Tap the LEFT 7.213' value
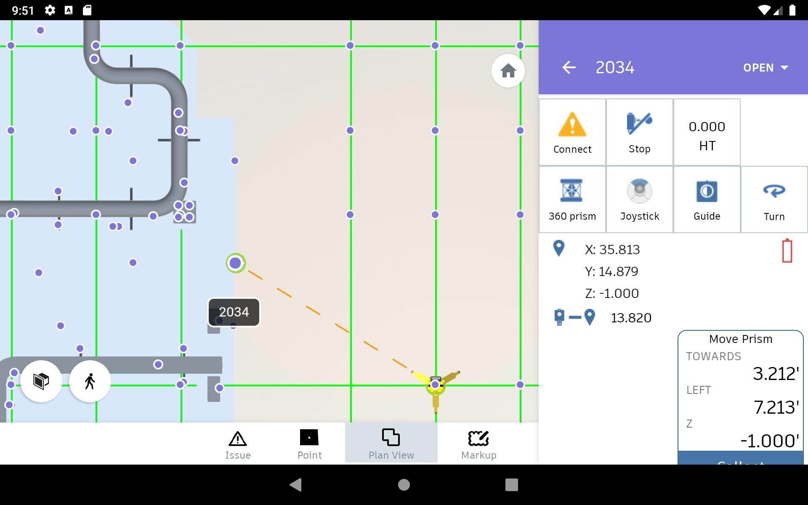The height and width of the screenshot is (505, 808). coord(776,407)
